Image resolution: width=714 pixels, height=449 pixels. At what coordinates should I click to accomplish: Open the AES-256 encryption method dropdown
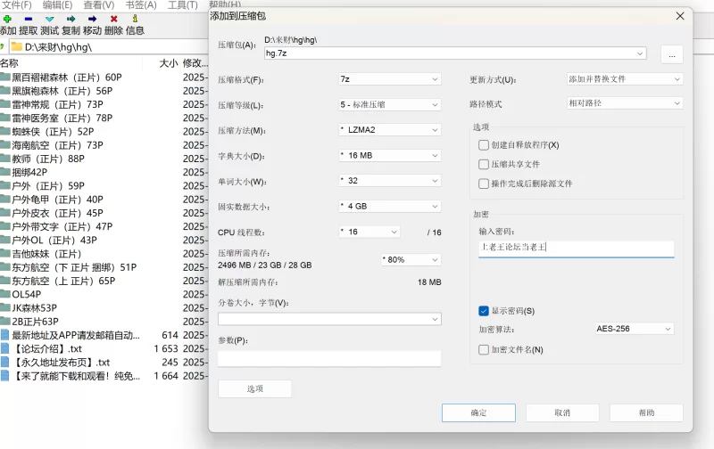(635, 329)
